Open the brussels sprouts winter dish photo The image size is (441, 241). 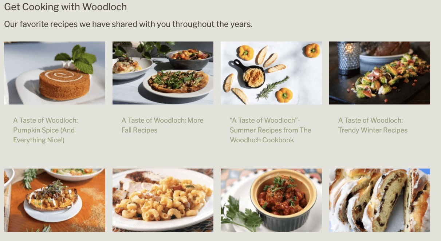[x=379, y=73]
